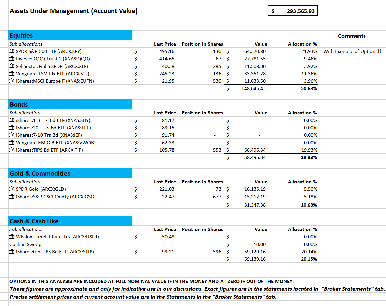Select the Cash in Sweep value 10.00
The image size is (386, 306).
260,244
